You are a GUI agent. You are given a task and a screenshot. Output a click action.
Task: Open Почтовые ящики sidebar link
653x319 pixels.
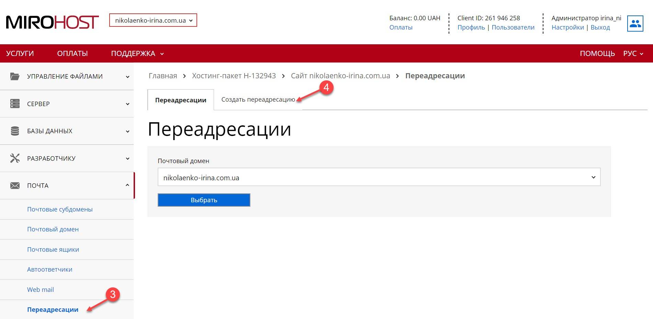[x=53, y=250]
